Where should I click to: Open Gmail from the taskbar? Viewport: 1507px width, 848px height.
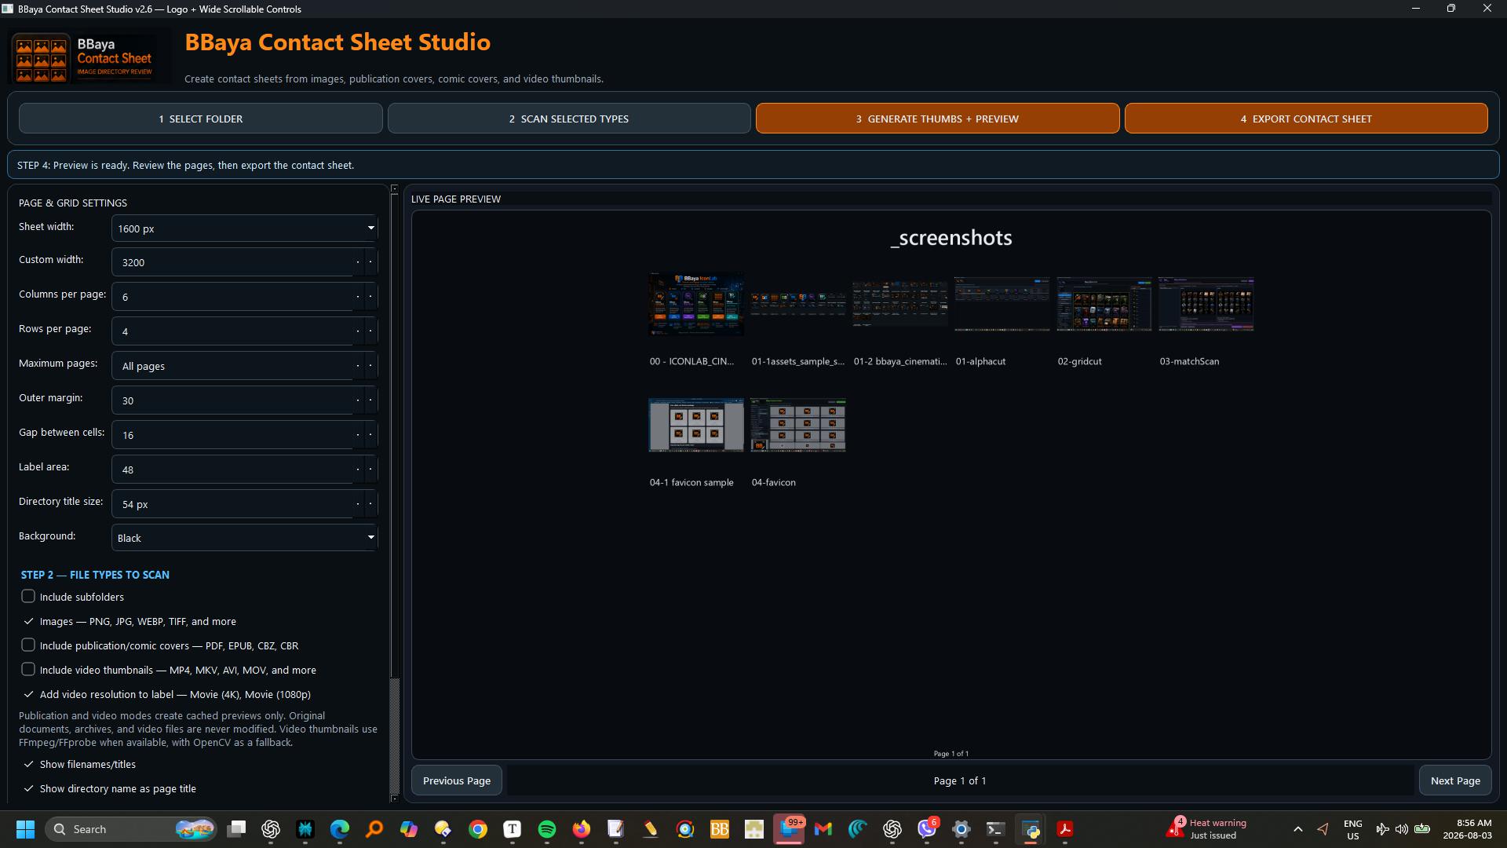[x=823, y=829]
